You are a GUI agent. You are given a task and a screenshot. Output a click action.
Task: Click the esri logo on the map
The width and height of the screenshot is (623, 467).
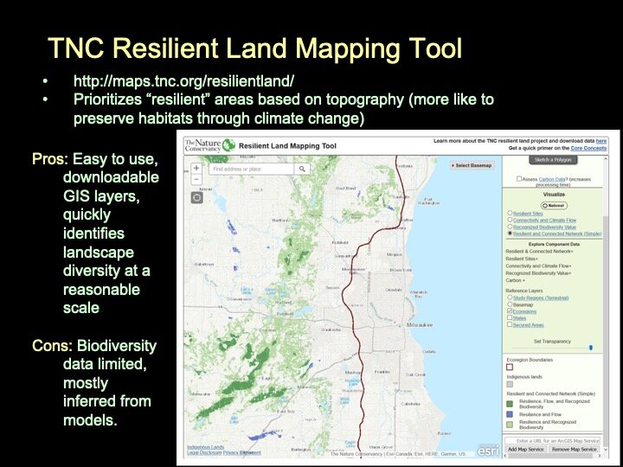pos(487,451)
